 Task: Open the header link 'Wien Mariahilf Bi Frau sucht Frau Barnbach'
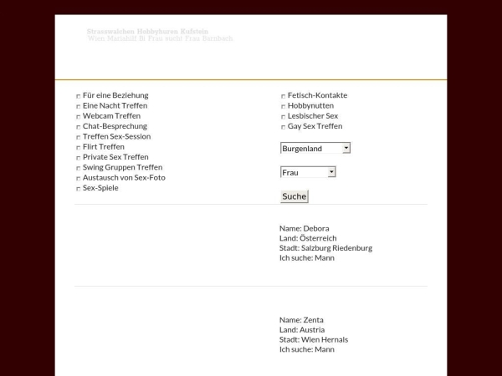click(160, 38)
